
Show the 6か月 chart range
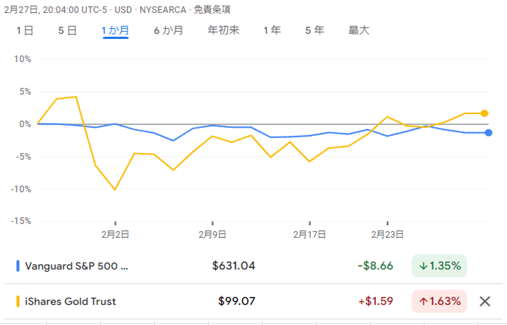168,31
